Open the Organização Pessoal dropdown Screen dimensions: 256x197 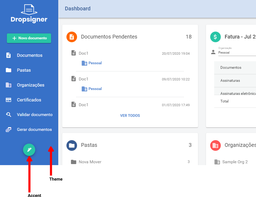pyautogui.click(x=237, y=53)
